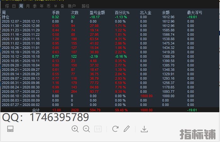
Task: Switch to the 季 quarterly tab
Action: tap(35, 6)
